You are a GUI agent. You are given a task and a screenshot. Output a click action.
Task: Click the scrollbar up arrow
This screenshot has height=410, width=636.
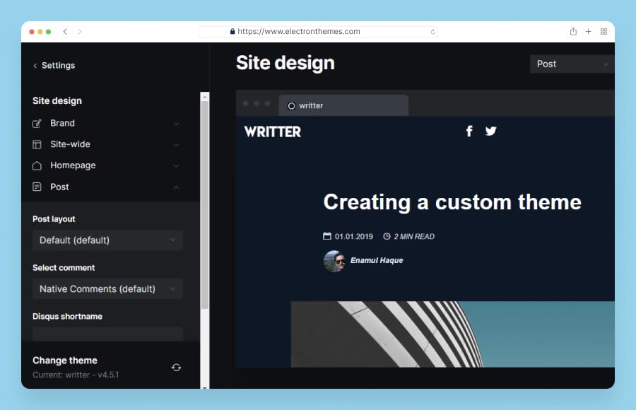(x=204, y=97)
